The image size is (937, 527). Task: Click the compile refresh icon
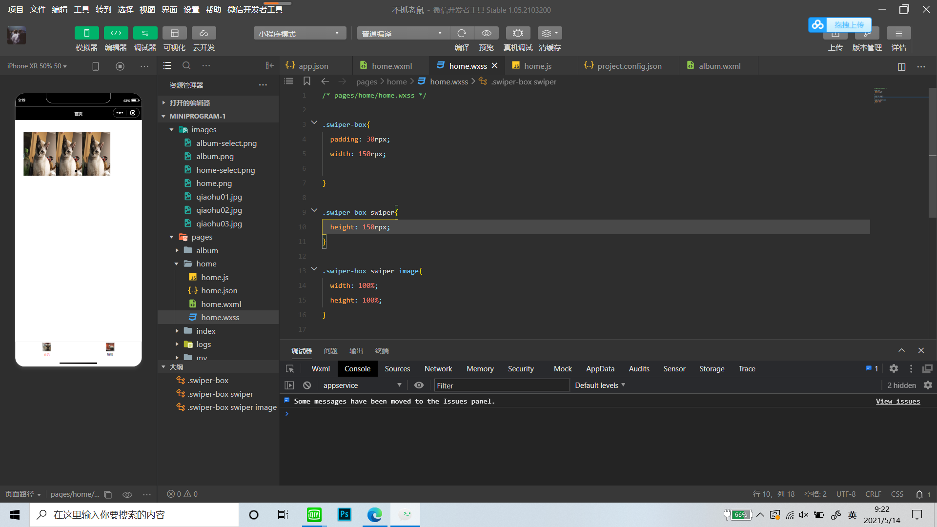click(462, 33)
